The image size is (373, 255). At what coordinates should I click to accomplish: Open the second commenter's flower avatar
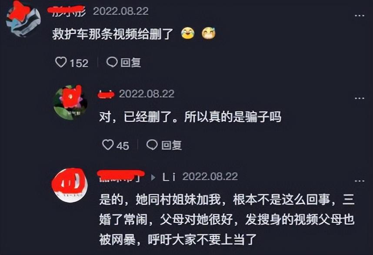[x=70, y=102]
